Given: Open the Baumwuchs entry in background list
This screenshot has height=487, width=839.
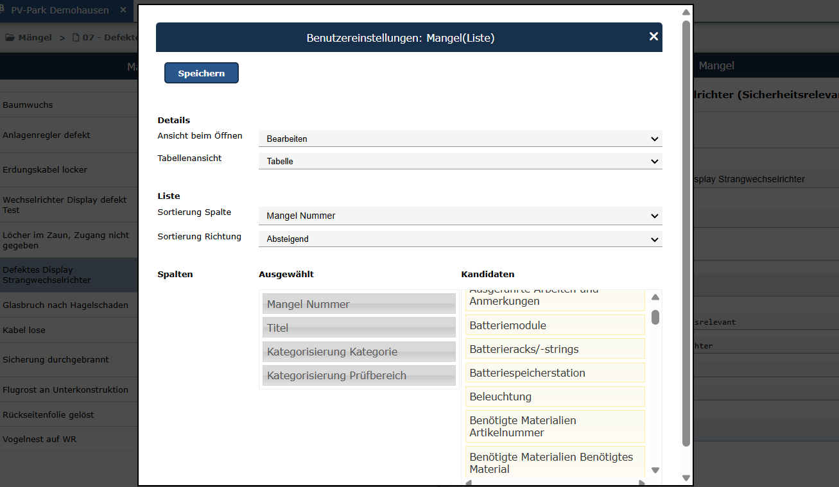Looking at the screenshot, I should 69,105.
